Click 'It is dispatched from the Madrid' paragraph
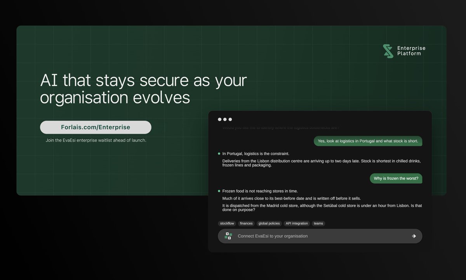Image resolution: width=466 pixels, height=280 pixels. pyautogui.click(x=322, y=208)
